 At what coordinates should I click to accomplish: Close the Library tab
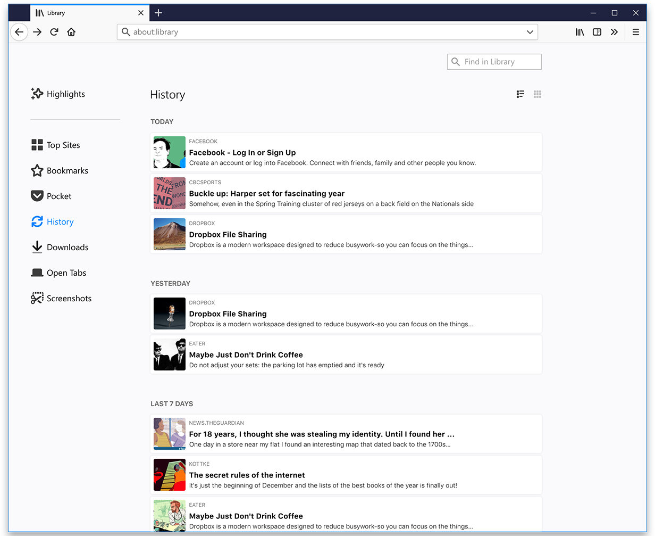tap(141, 13)
